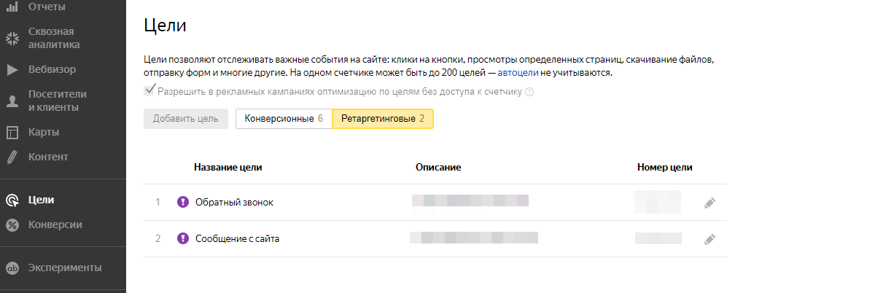
Task: Click the Вебвизор play icon
Action: 12,70
